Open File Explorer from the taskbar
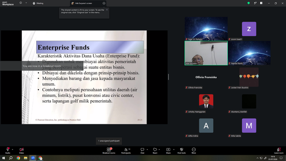The height and width of the screenshot is (161, 286). pyautogui.click(x=25, y=158)
